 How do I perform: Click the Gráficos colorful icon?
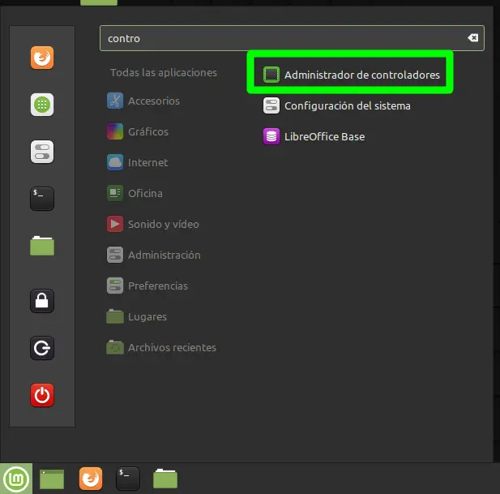point(115,131)
